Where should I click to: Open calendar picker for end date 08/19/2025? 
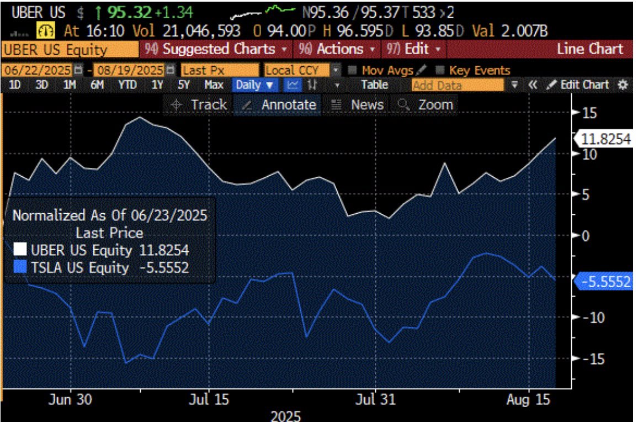[171, 70]
